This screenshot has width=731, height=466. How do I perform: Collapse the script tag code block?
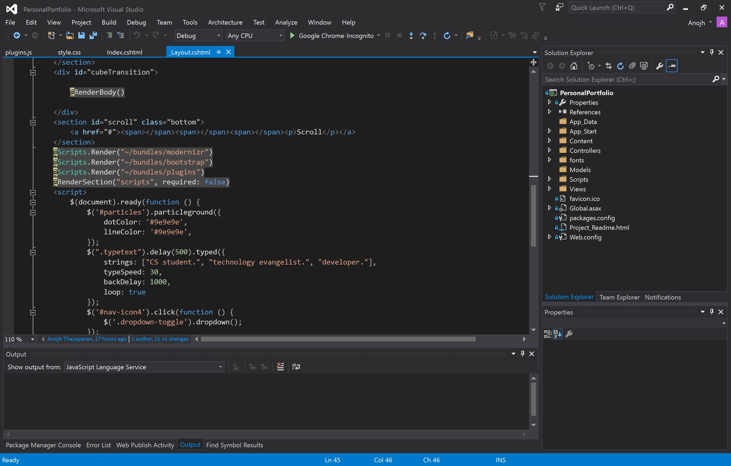[x=33, y=192]
